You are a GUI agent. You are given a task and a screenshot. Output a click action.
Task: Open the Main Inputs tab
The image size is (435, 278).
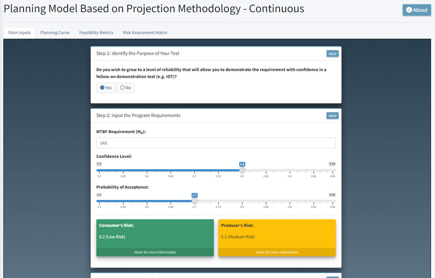pos(20,33)
